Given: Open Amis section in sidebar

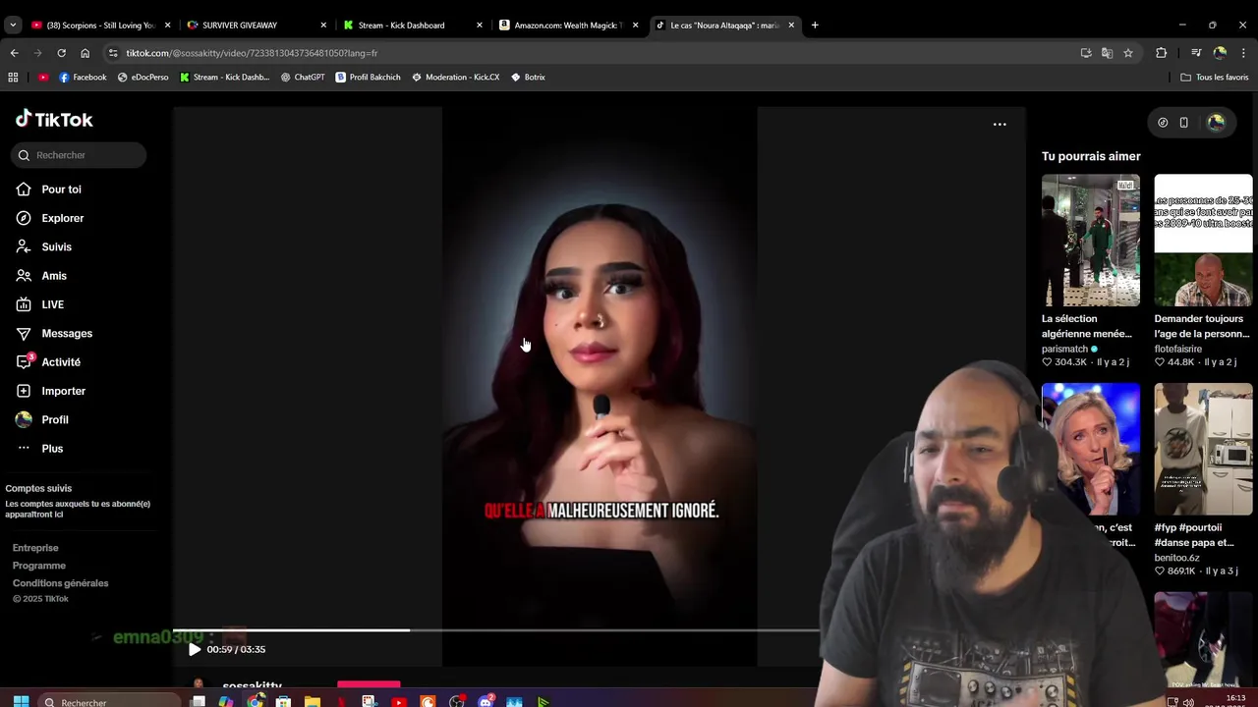Looking at the screenshot, I should (41, 276).
